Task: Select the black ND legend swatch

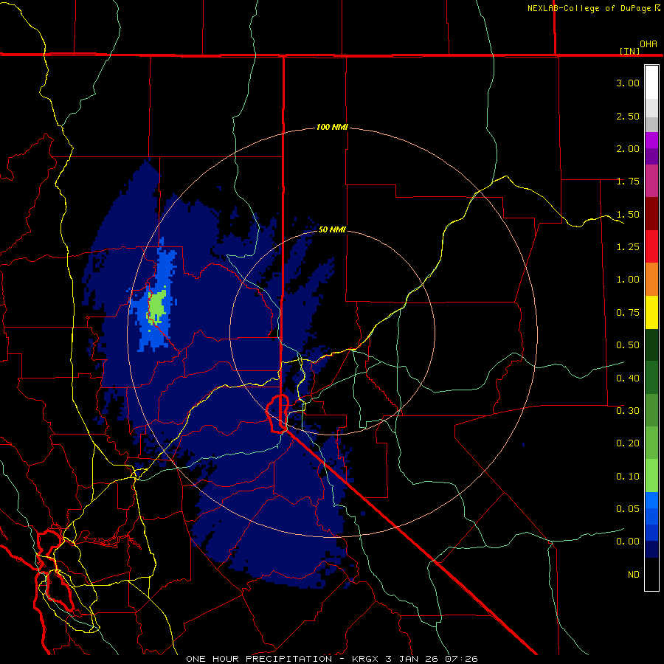Action: [x=651, y=574]
